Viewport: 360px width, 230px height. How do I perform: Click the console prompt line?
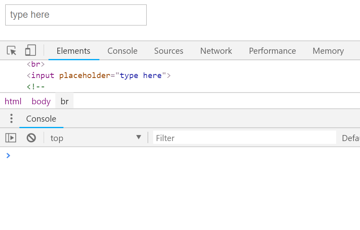(x=162, y=156)
